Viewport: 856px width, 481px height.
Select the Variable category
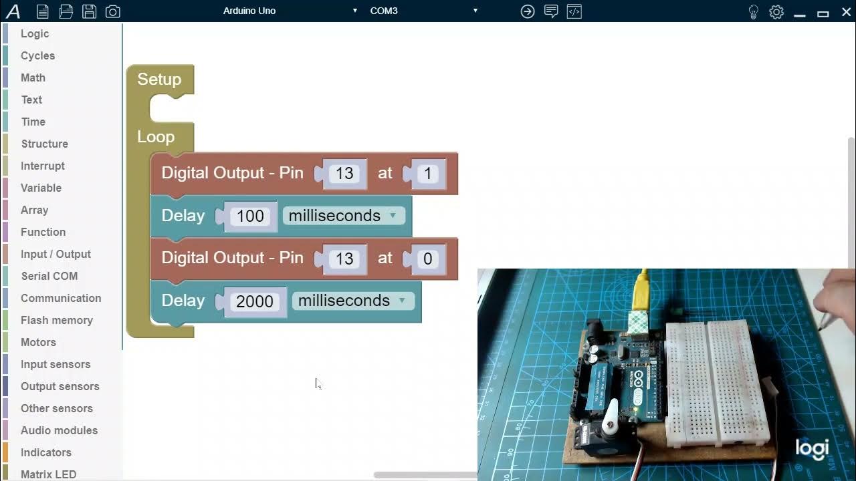point(41,188)
